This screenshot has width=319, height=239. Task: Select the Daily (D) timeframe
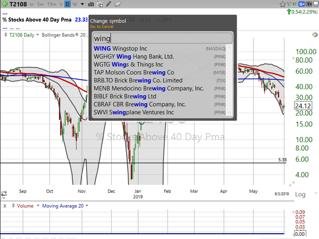pos(68,4)
